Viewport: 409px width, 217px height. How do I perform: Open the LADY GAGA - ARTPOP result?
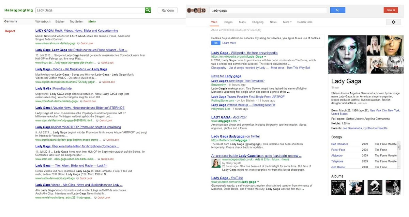coord(229,117)
